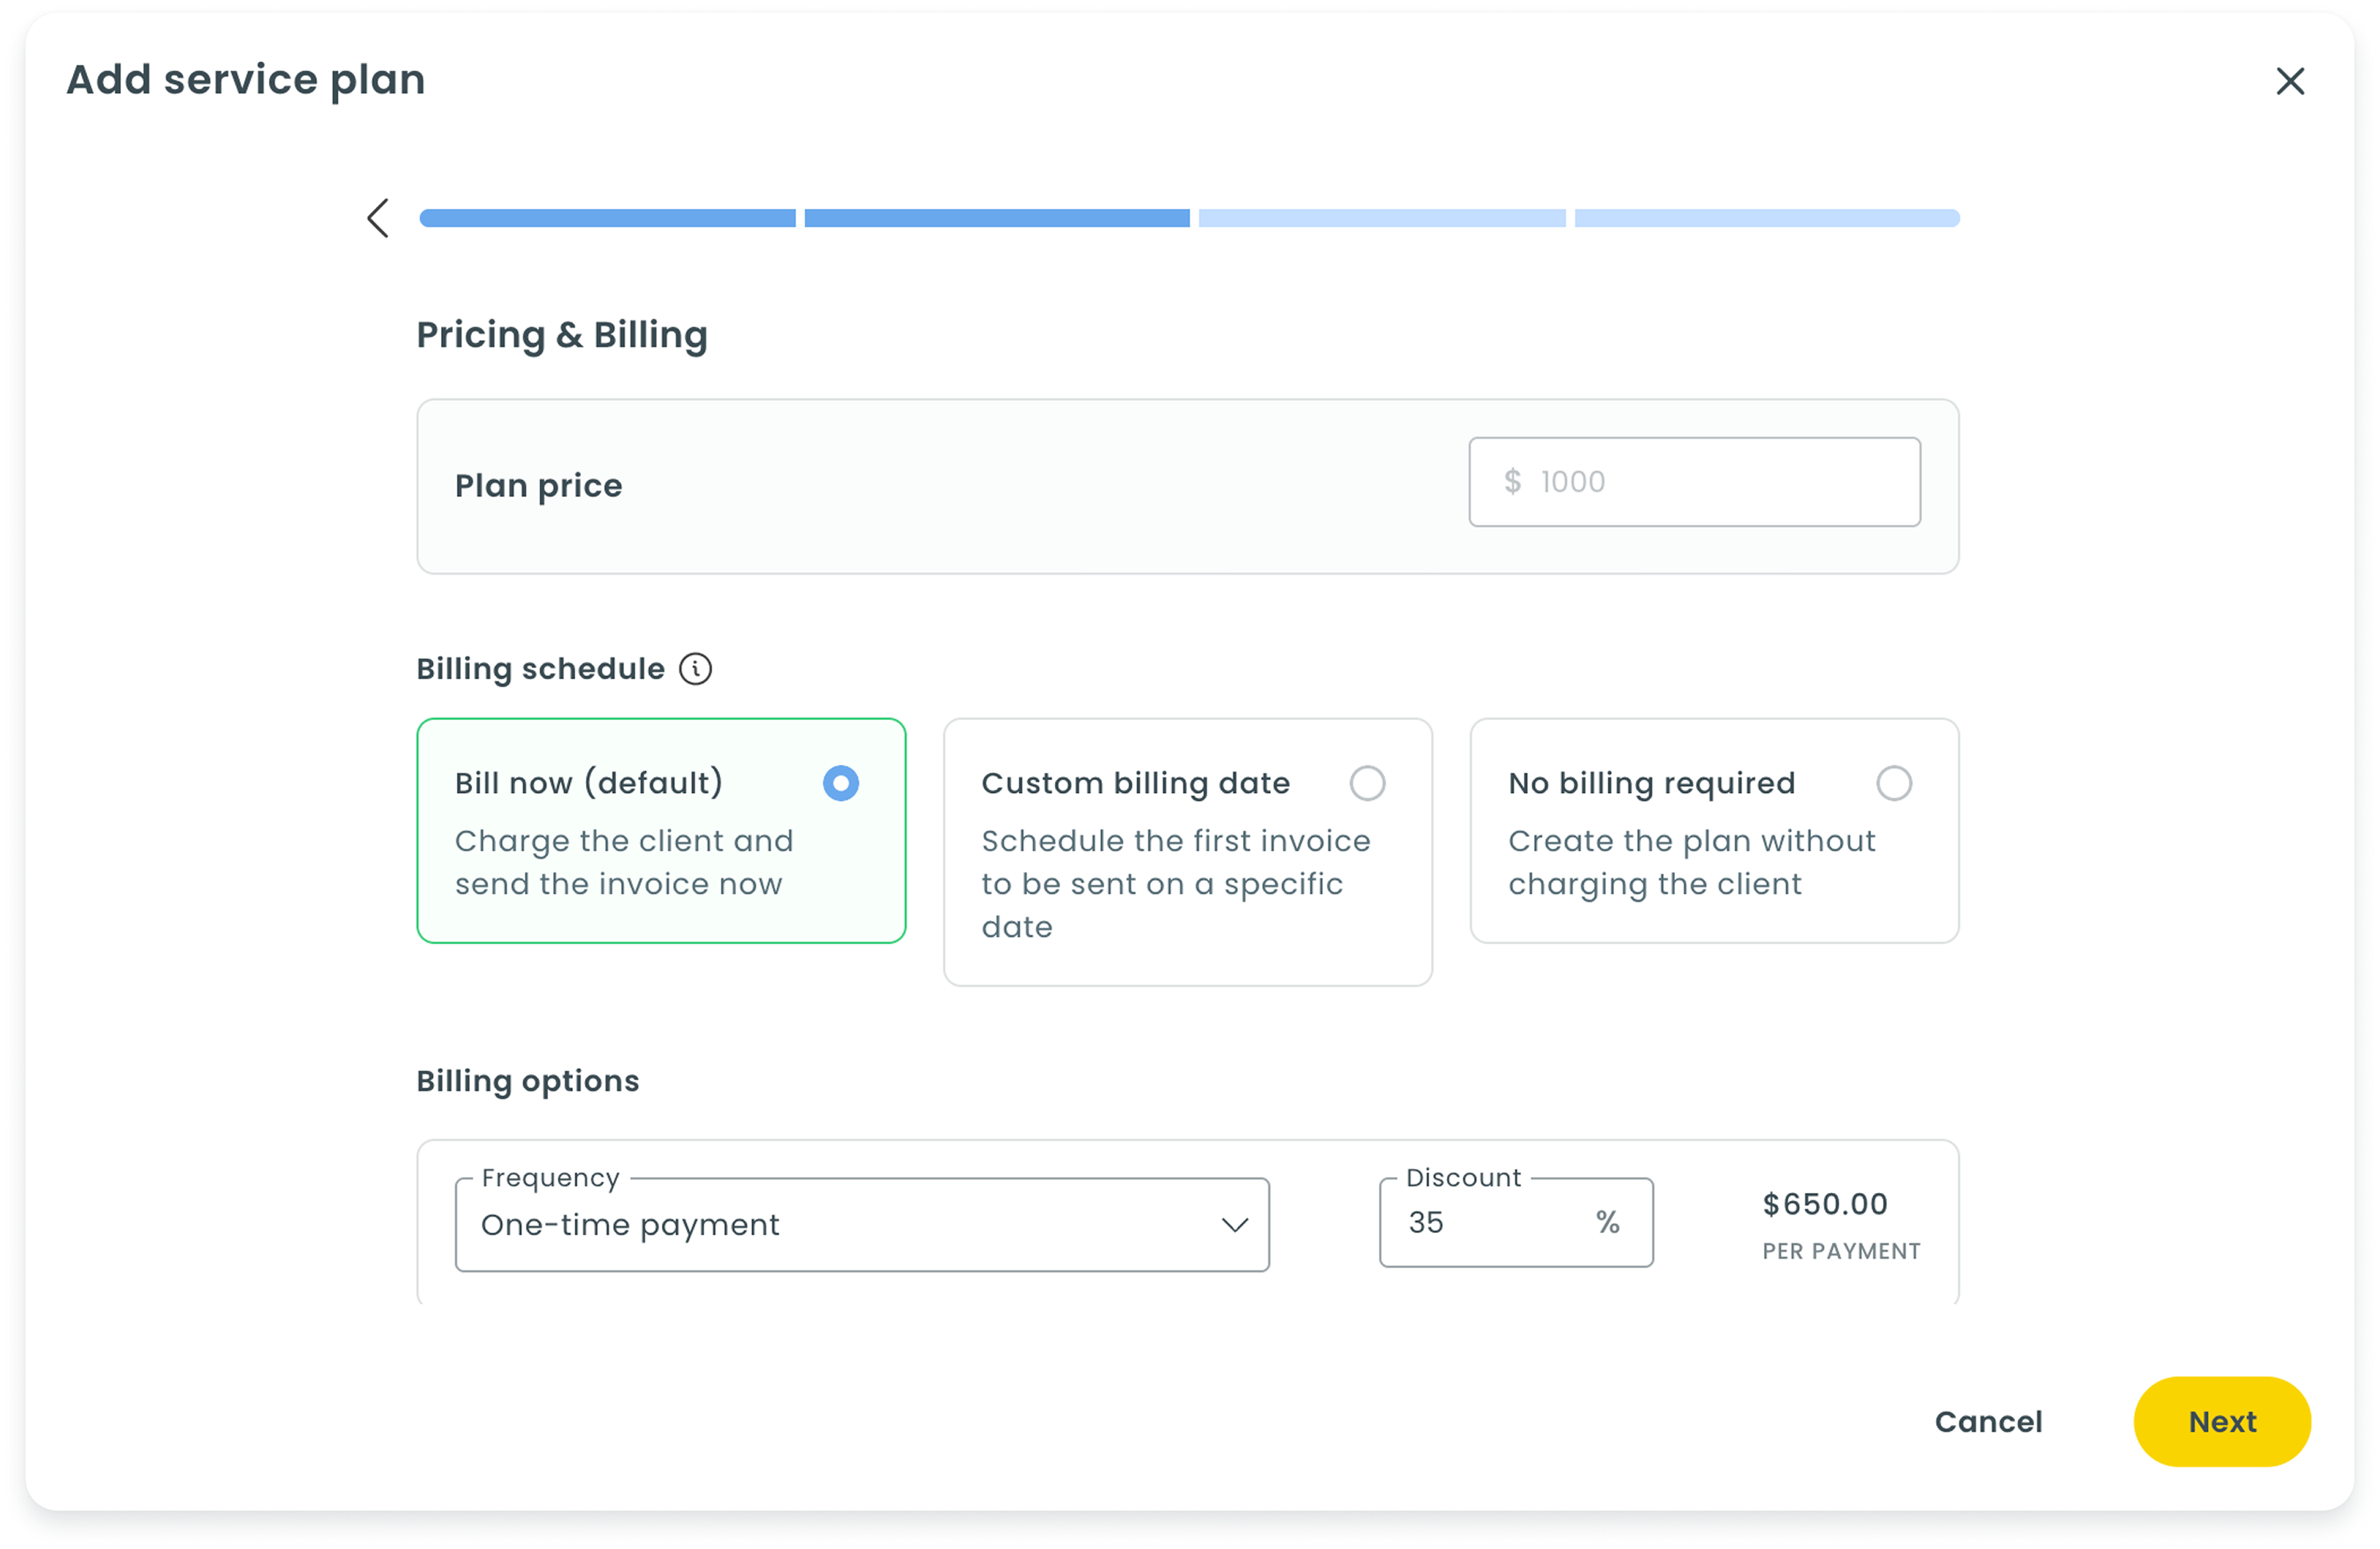Click the Plan price label

coord(538,486)
